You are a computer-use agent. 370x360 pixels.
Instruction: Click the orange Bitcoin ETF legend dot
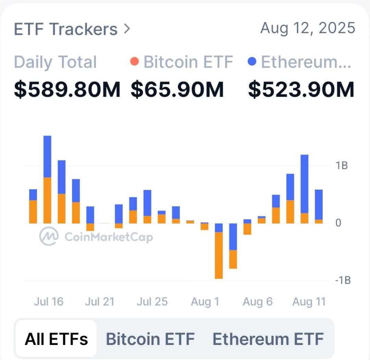(135, 62)
